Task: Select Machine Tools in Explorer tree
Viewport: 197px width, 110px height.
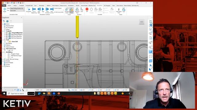Action: tap(10, 26)
